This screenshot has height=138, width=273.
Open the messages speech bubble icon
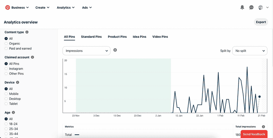coord(251,8)
